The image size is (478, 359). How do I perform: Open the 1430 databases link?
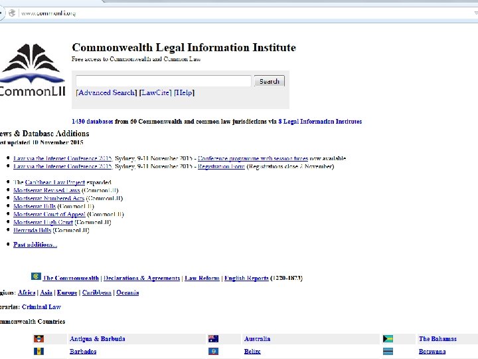coord(92,122)
